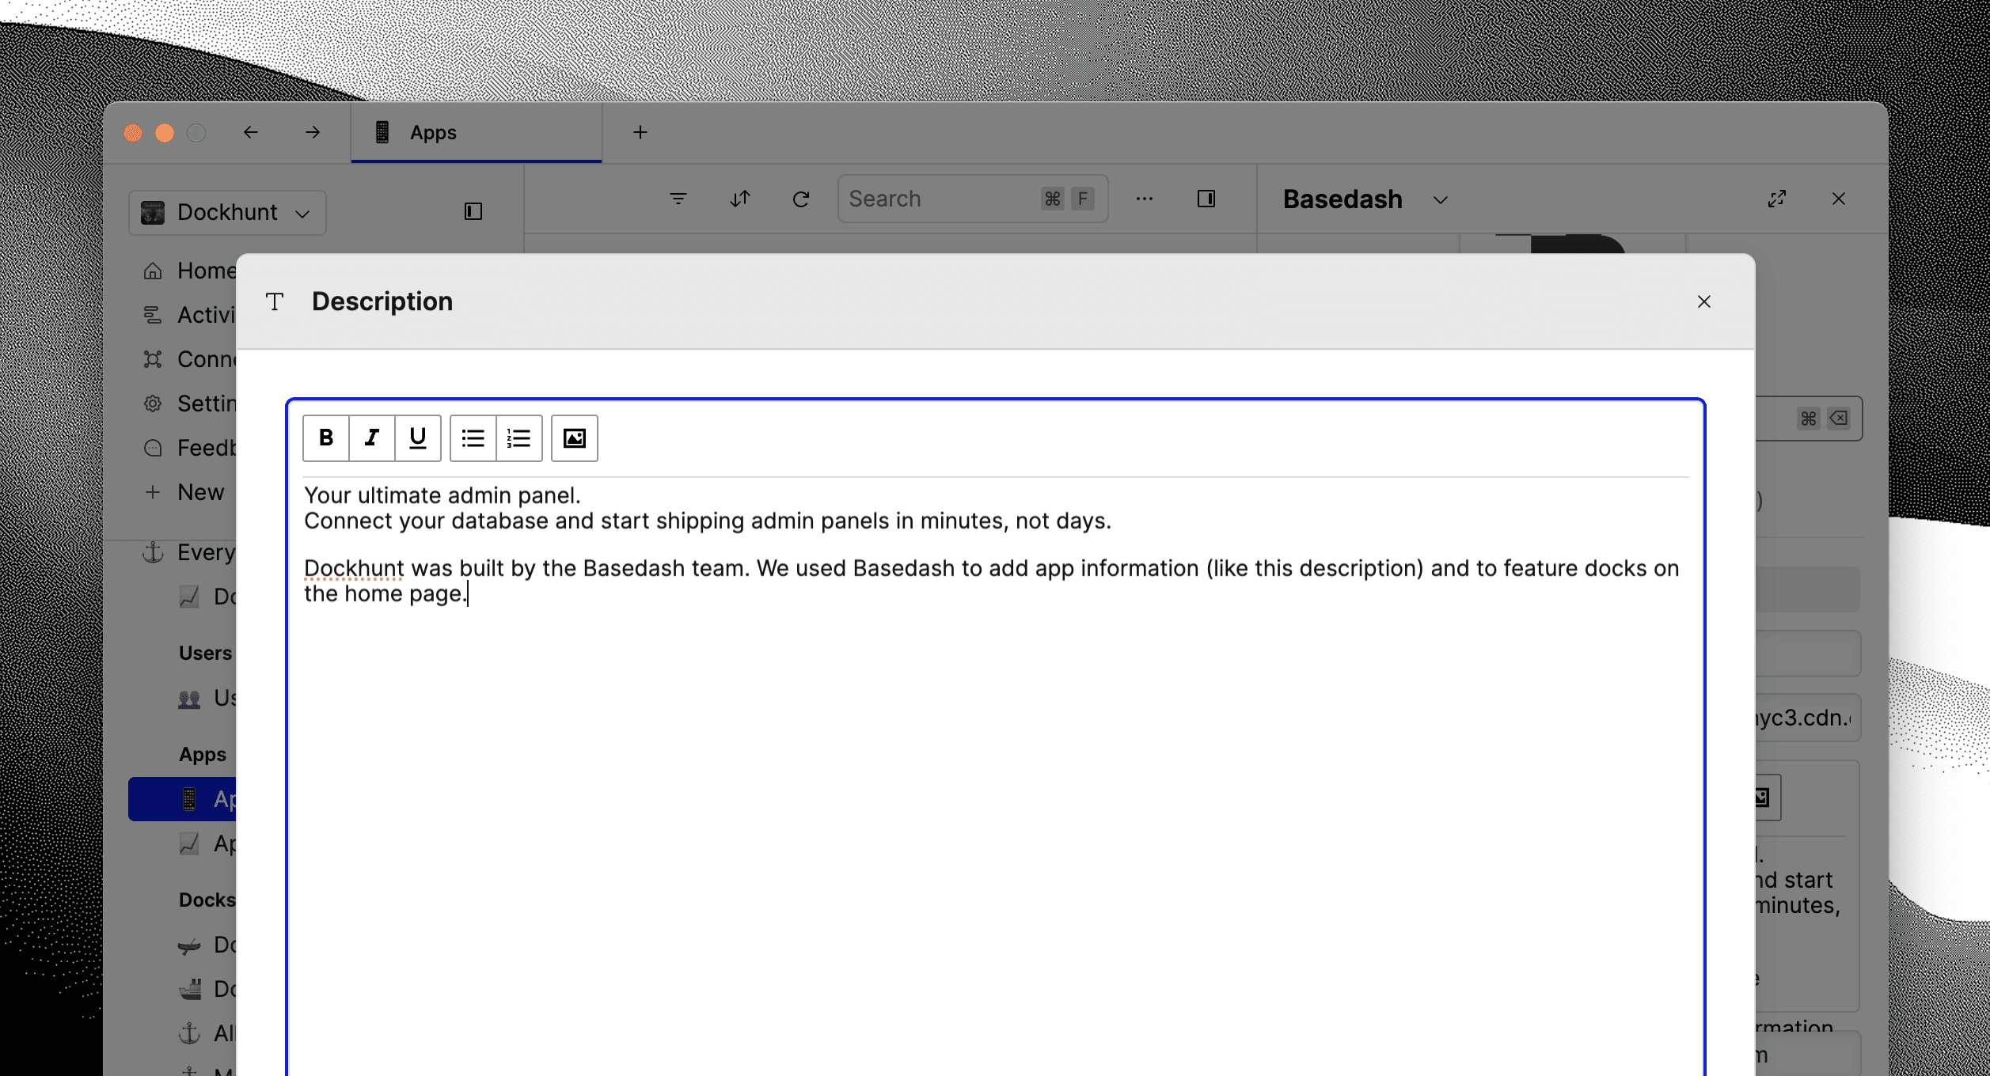Collapse the left sidebar panel
This screenshot has height=1076, width=1990.
(x=473, y=211)
